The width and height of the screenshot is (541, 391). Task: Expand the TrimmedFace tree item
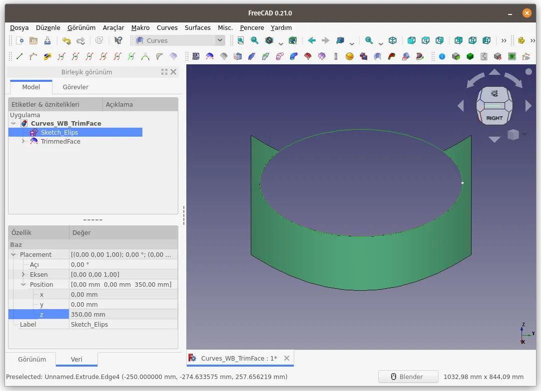tap(23, 141)
